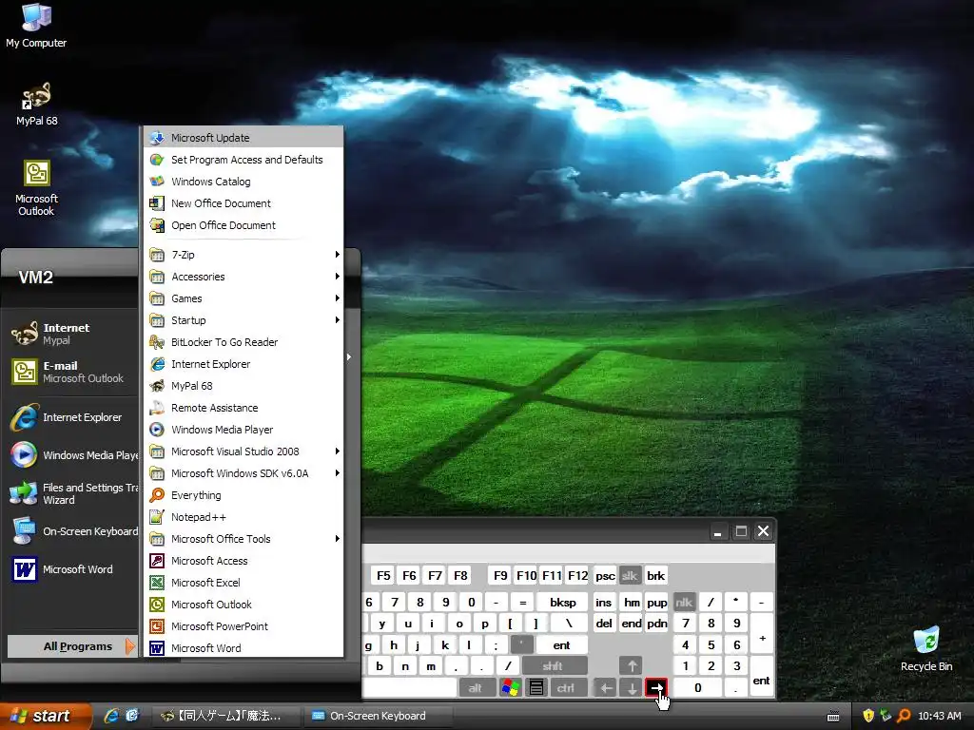Launch Windows Media Player from All Programs
The image size is (974, 730).
(x=243, y=430)
